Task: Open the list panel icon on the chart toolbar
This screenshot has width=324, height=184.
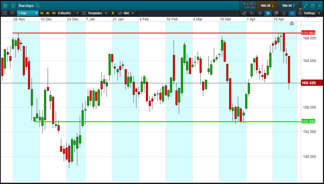Action: (x=4, y=13)
